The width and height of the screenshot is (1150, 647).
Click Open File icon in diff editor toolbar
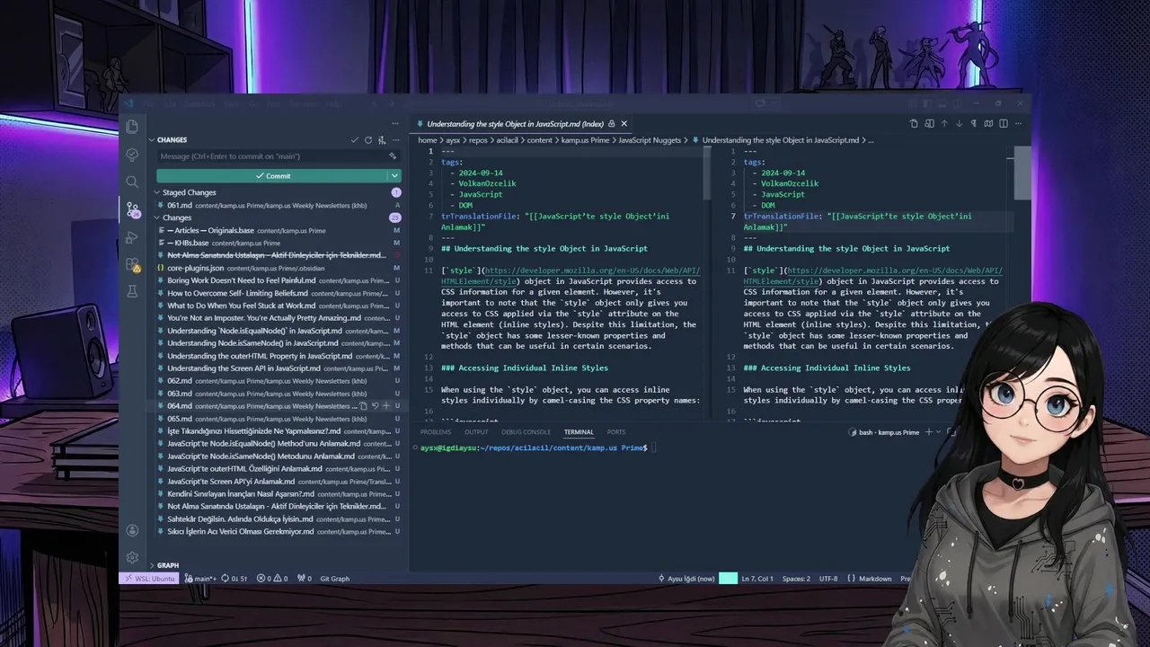[x=914, y=124]
